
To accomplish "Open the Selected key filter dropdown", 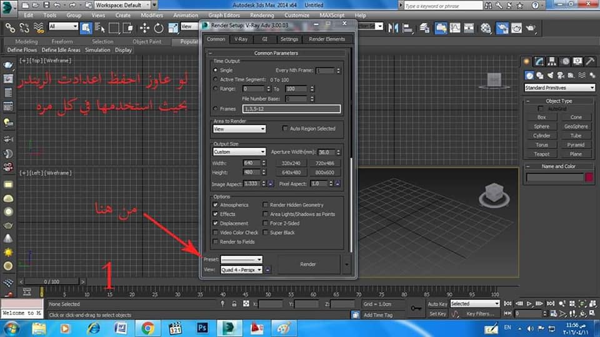I will [475, 303].
